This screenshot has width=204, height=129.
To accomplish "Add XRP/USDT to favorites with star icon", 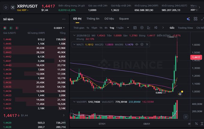I will tap(6, 7).
